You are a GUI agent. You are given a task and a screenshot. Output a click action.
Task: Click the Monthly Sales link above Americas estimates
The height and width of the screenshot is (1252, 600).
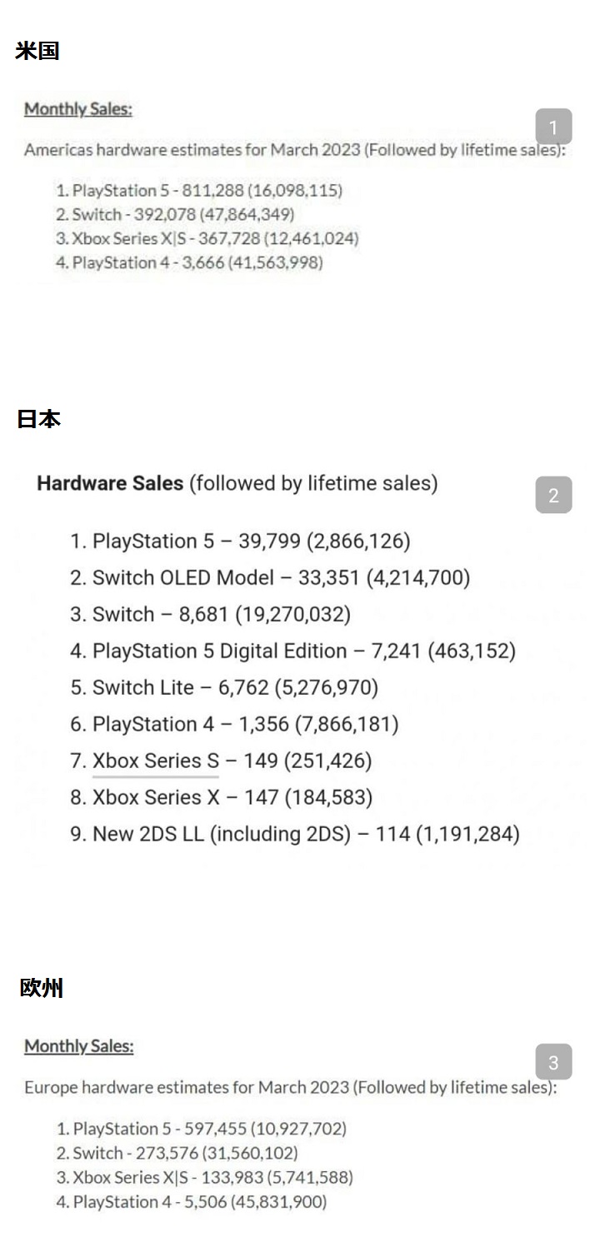click(78, 108)
